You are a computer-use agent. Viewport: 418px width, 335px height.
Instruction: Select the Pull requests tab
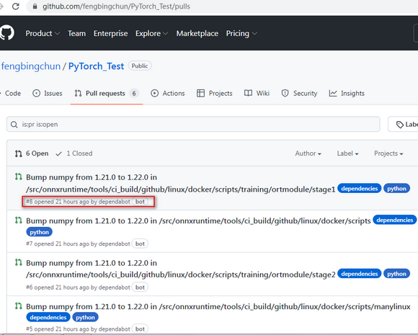[107, 93]
